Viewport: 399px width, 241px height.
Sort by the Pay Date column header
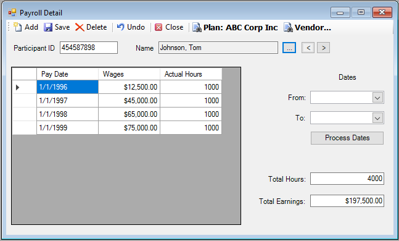[67, 74]
